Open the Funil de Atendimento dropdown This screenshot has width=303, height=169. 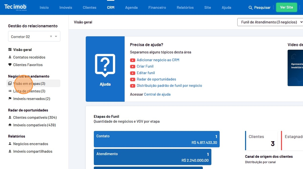click(x=271, y=22)
